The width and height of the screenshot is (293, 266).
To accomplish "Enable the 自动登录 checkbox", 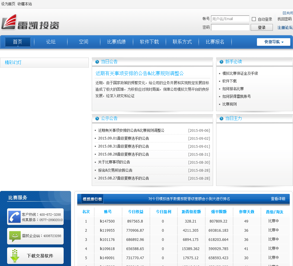I will tap(254, 19).
